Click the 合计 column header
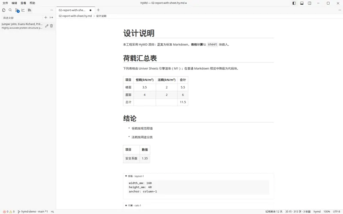This screenshot has width=343, height=214. pos(183,80)
